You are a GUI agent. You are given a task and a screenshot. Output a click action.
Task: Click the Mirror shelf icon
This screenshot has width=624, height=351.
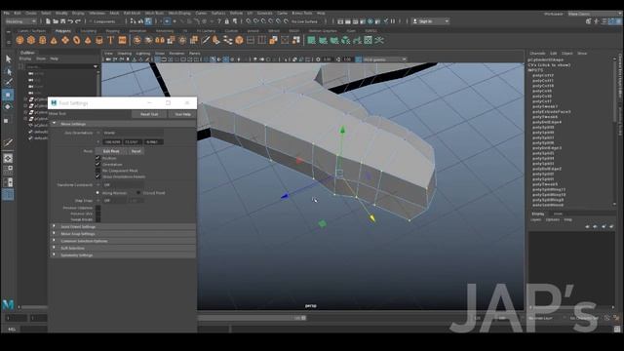pos(160,40)
